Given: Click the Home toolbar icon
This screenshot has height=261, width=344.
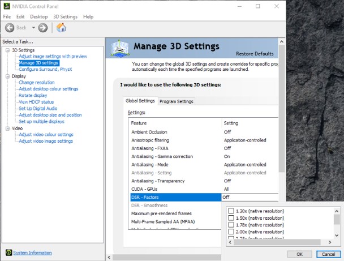Looking at the screenshot, I should coord(61,27).
